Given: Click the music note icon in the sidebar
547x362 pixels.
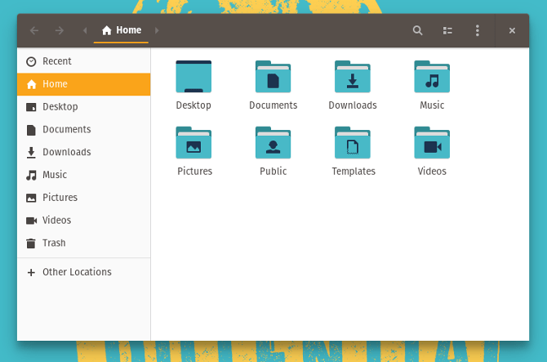Looking at the screenshot, I should [x=31, y=175].
